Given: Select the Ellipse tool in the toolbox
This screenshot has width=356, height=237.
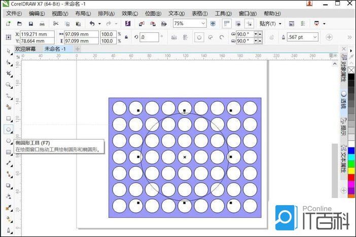Looking at the screenshot, I should [x=9, y=130].
